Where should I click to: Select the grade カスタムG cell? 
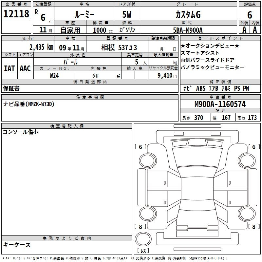pos(188,14)
